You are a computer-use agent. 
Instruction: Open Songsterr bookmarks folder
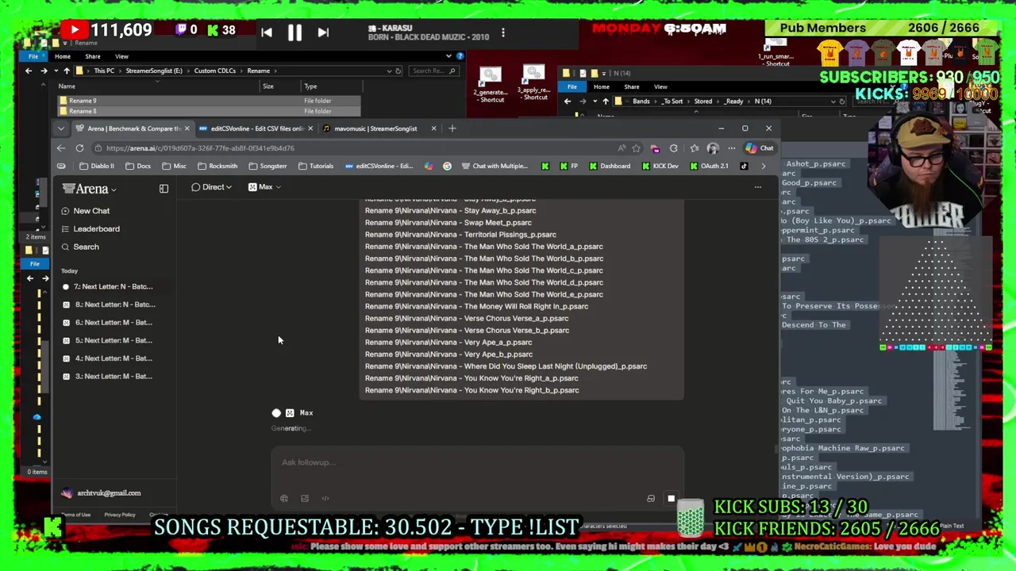point(267,167)
